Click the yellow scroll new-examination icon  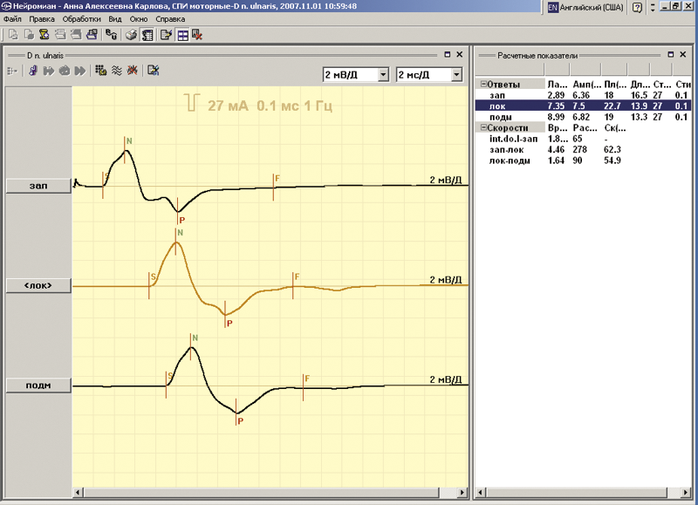click(44, 35)
